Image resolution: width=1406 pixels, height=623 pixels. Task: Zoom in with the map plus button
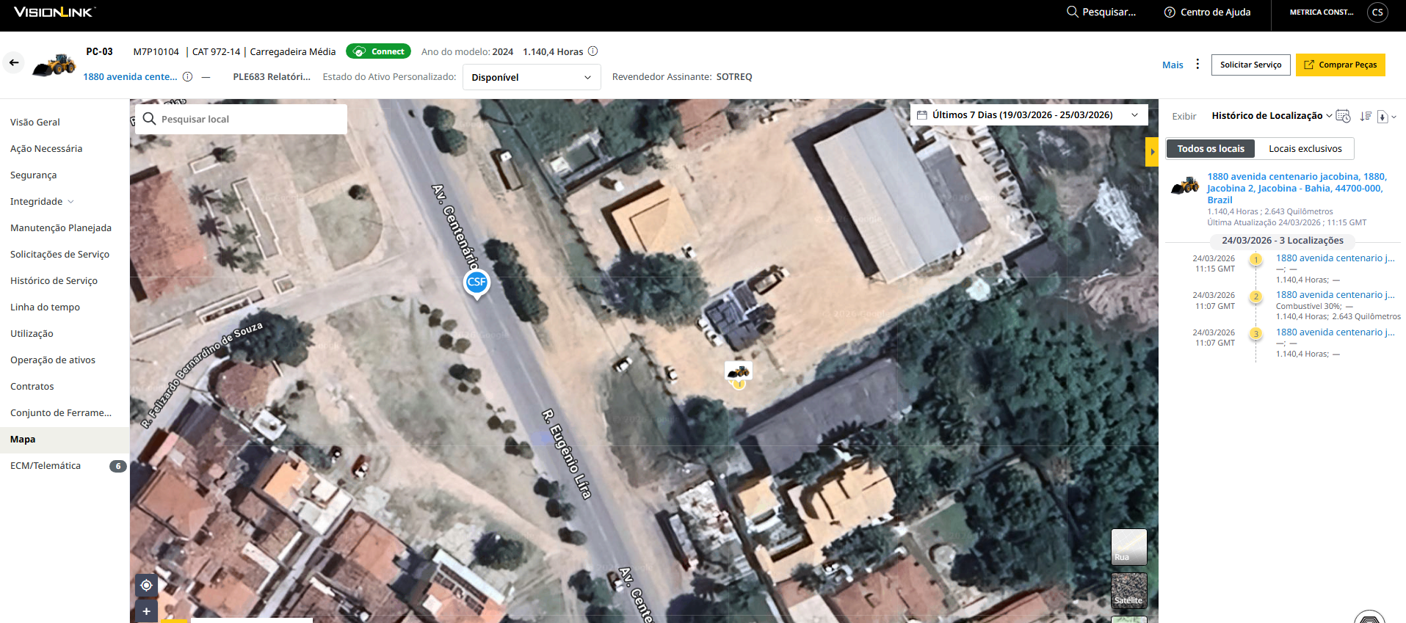tap(146, 611)
